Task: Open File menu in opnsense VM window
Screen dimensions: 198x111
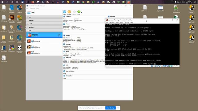Action: (x=107, y=23)
